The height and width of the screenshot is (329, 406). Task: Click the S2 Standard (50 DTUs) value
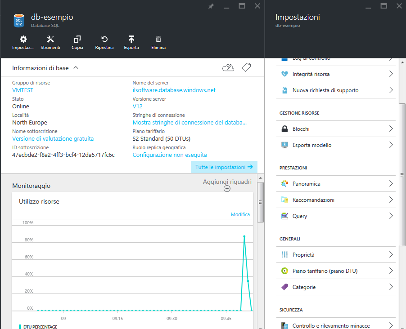click(161, 139)
